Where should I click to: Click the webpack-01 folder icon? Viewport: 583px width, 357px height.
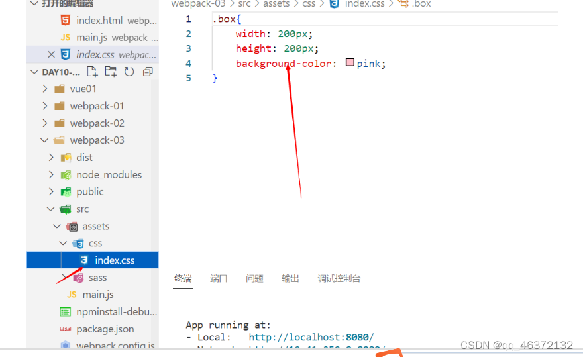click(x=60, y=106)
